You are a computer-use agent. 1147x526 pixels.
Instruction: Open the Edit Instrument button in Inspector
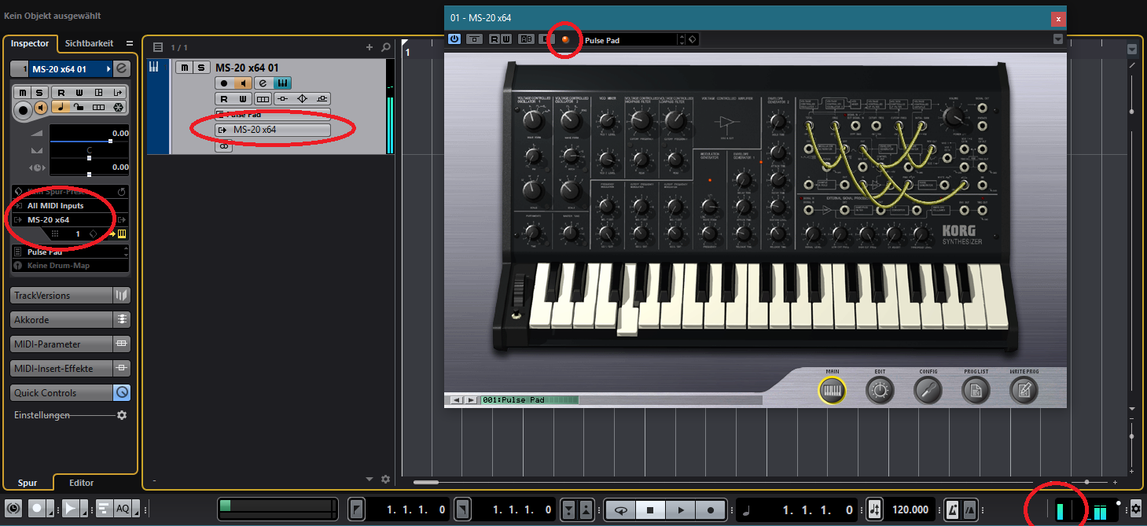click(x=122, y=69)
